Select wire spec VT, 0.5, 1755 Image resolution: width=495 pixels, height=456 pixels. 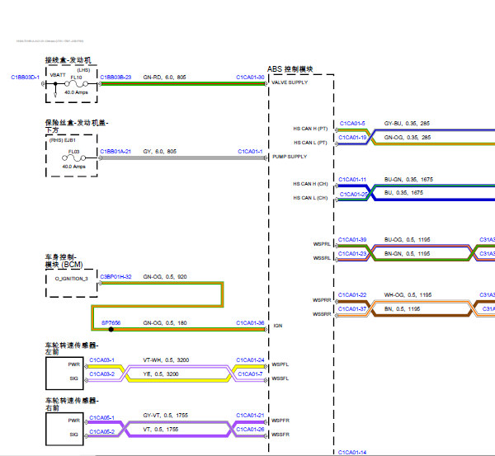pyautogui.click(x=161, y=429)
